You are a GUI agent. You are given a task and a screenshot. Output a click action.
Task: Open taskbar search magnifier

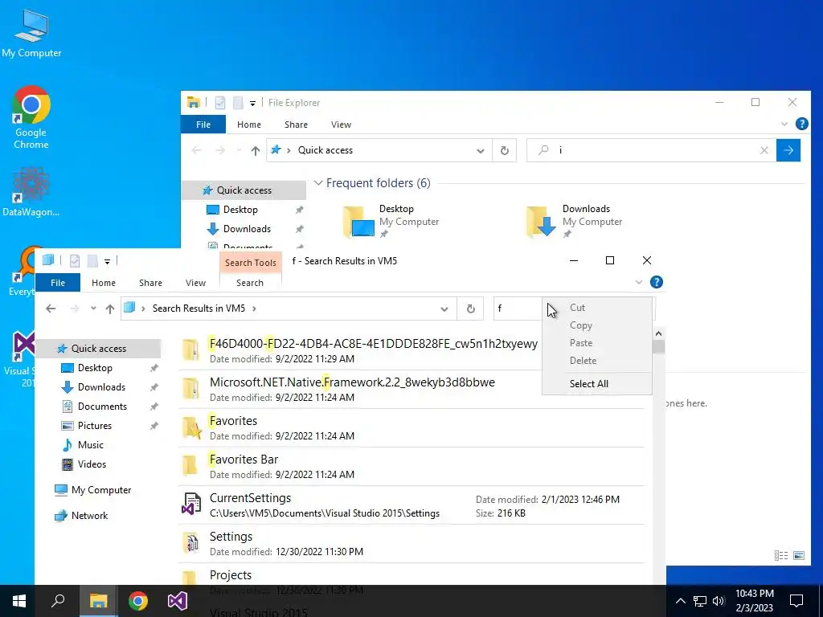(58, 601)
